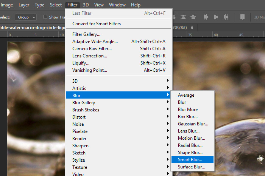
Task: Expand the Distort submenu
Action: click(118, 117)
